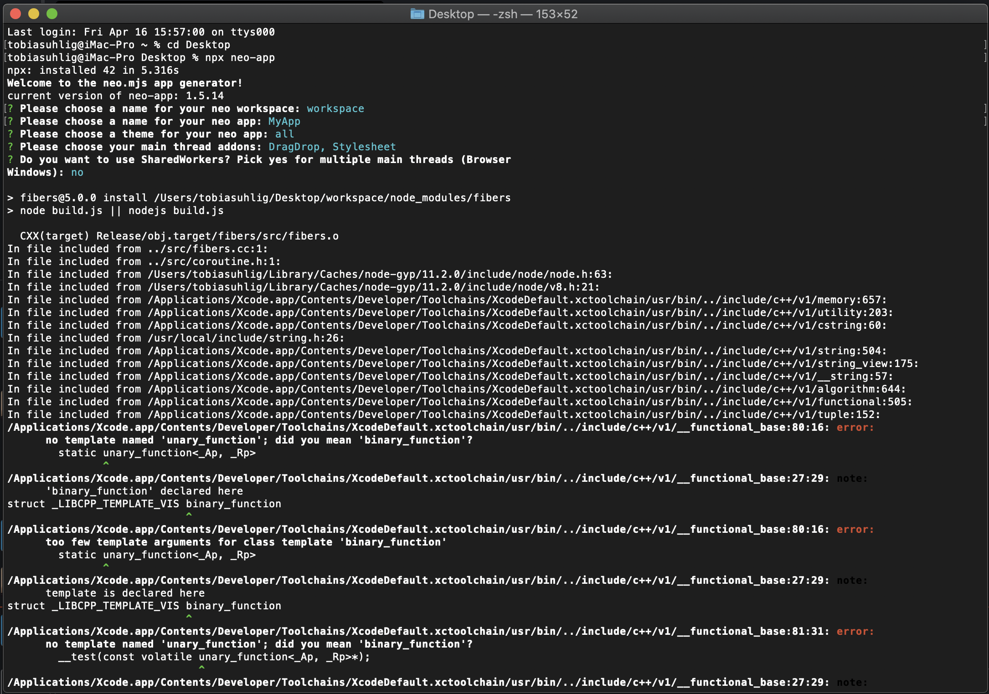Screen dimensions: 989x694
Task: Click the window title 'Desktop — -zsh — 153×52'
Action: [503, 14]
